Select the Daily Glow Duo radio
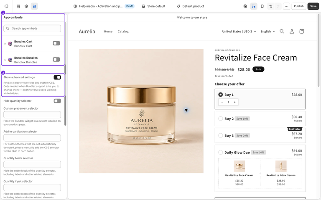Screen dimensions: 321x200 tap(221, 152)
